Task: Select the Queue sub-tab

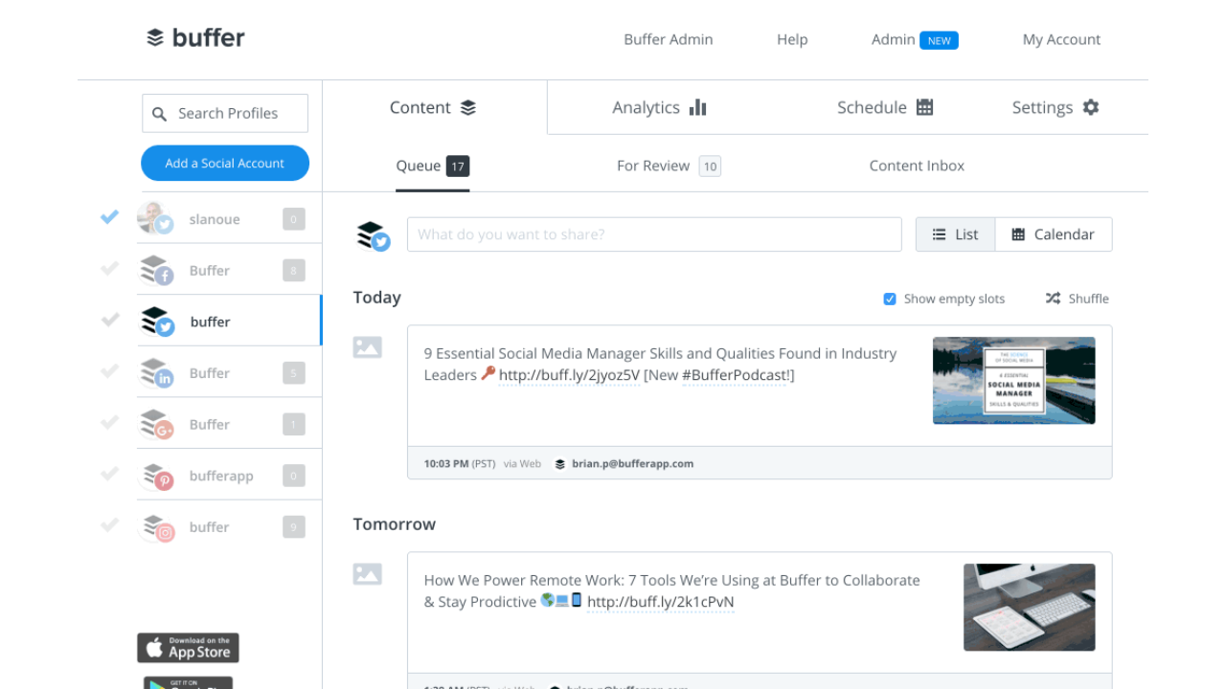Action: tap(433, 166)
